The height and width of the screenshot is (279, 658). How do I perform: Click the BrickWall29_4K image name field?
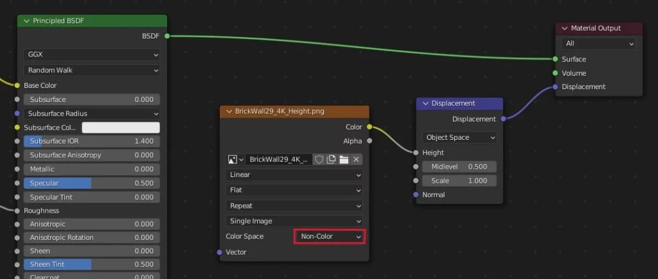[x=279, y=159]
